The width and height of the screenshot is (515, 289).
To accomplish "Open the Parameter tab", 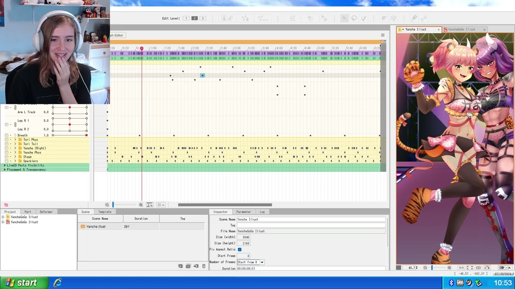I will point(243,212).
